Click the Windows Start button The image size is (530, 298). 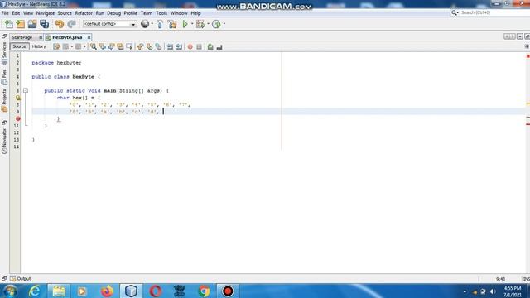(9, 291)
